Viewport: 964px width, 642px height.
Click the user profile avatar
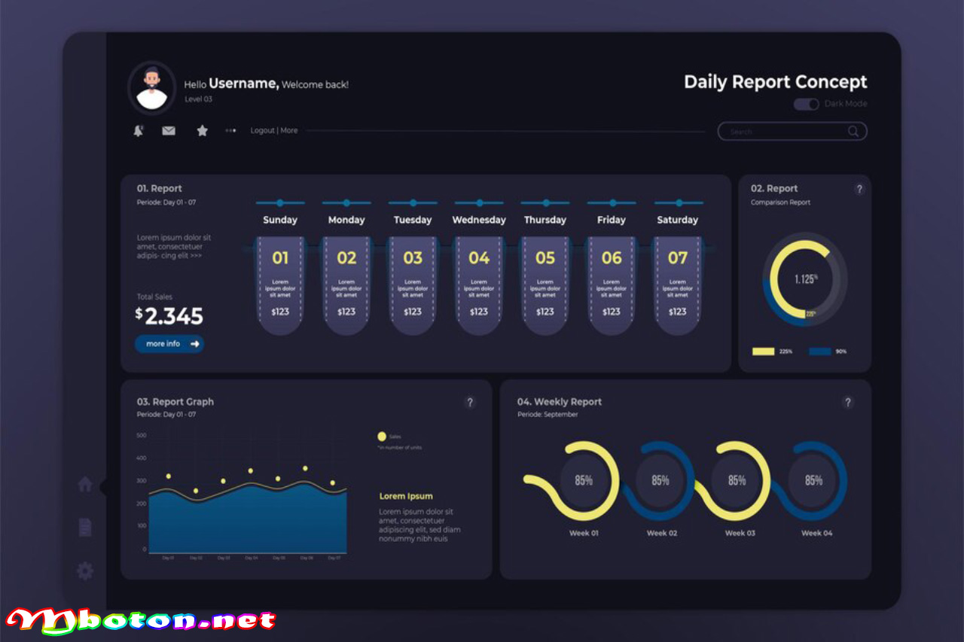(x=152, y=87)
